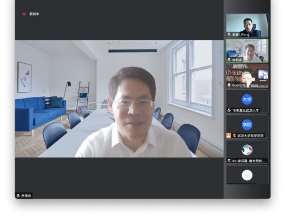Click the orange host icon on 武汉大学哲学学院 tile

pyautogui.click(x=229, y=136)
